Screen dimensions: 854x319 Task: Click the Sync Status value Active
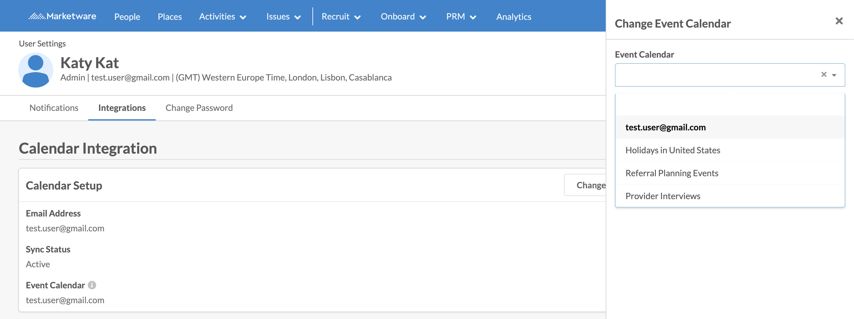[38, 264]
